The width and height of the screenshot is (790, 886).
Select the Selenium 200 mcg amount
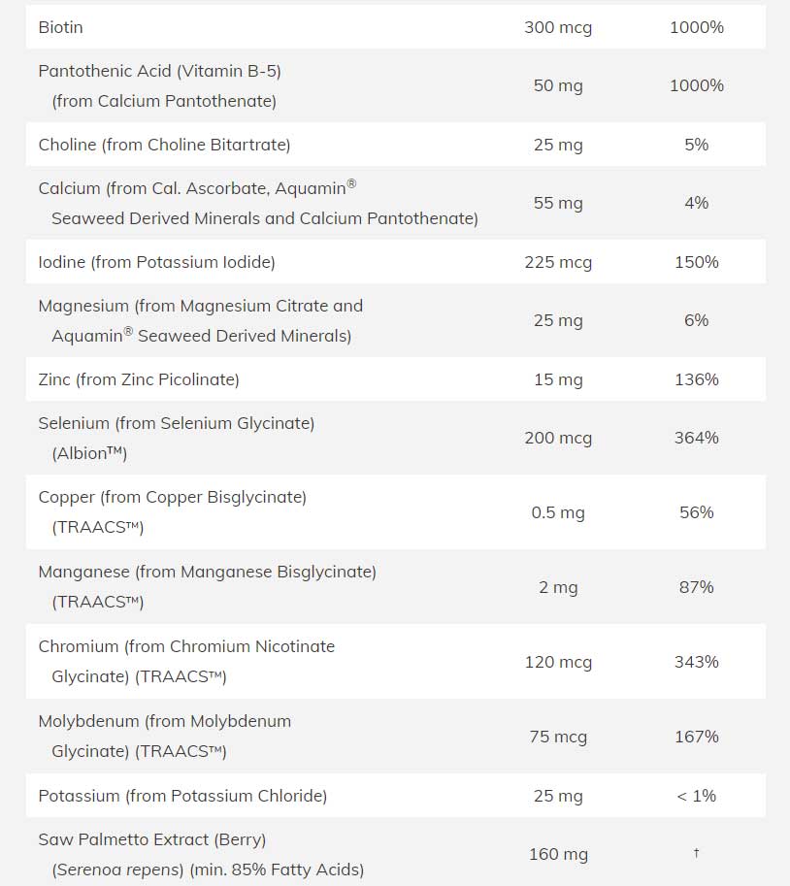[557, 438]
